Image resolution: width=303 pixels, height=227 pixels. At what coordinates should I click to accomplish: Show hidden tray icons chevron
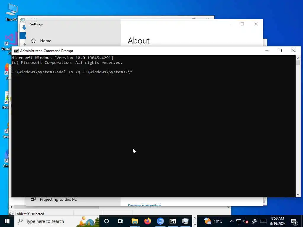coord(231,221)
